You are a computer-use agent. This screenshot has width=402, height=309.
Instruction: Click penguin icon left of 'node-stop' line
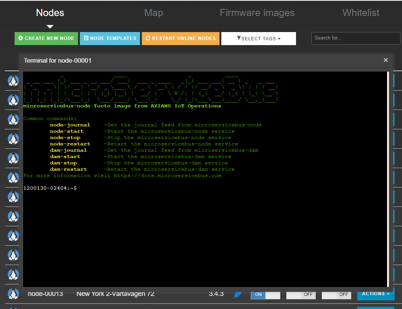pyautogui.click(x=13, y=139)
